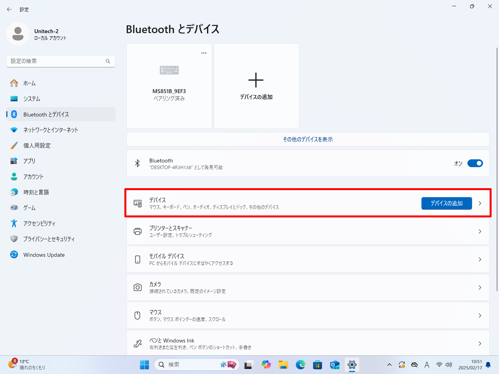Open more options on MS851B_9EF3 card
This screenshot has height=374, width=499.
(204, 53)
